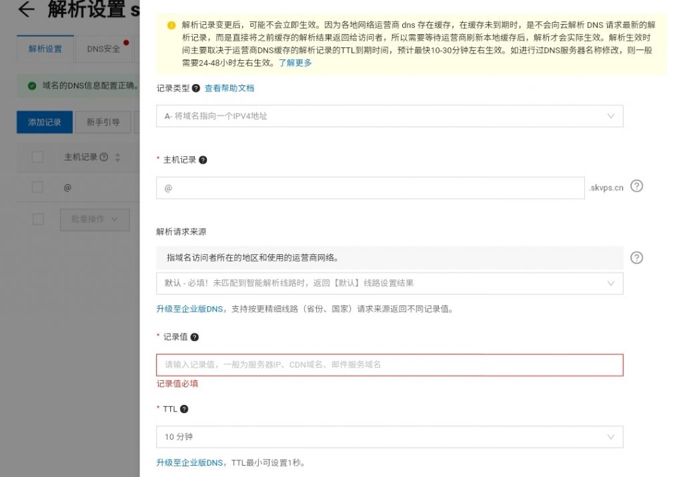Open the record type dropdown showing A- IPV4地址
The image size is (683, 477).
click(389, 116)
